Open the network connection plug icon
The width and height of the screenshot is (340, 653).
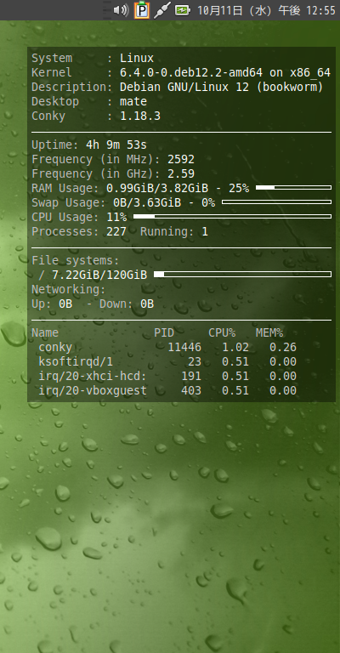(x=161, y=10)
